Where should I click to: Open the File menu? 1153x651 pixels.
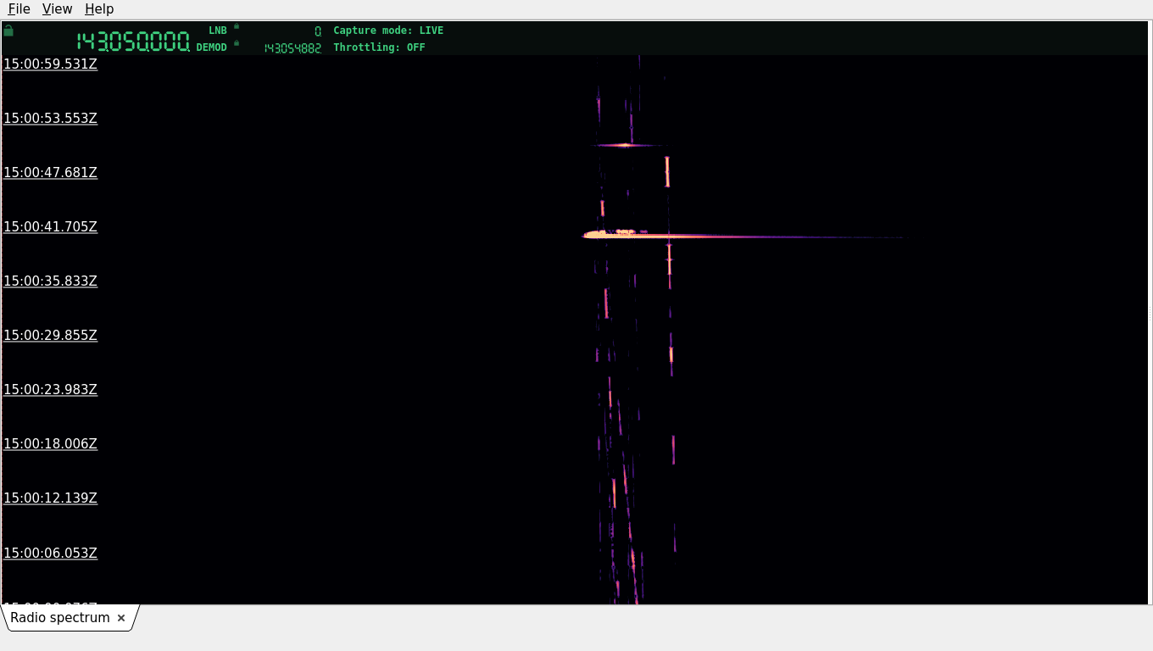point(19,8)
